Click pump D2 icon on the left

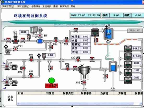click(x=10, y=66)
